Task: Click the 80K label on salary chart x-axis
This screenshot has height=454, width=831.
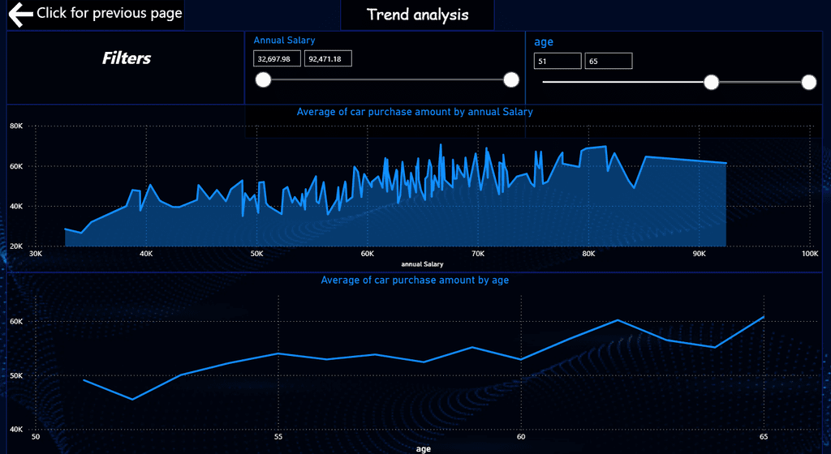Action: point(589,254)
